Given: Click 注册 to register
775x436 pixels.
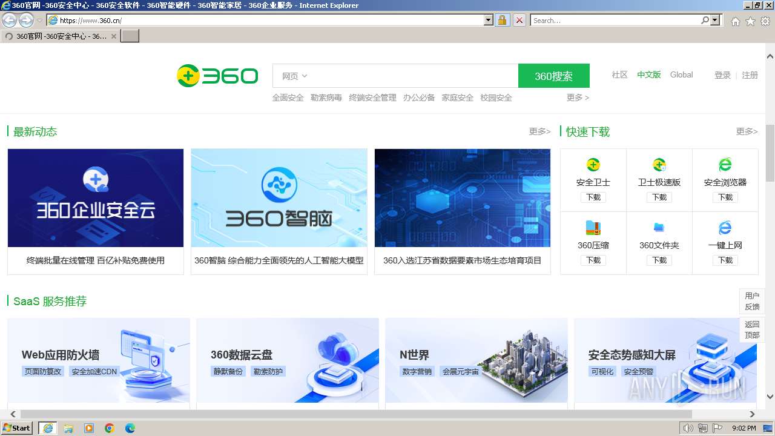Looking at the screenshot, I should tap(750, 75).
